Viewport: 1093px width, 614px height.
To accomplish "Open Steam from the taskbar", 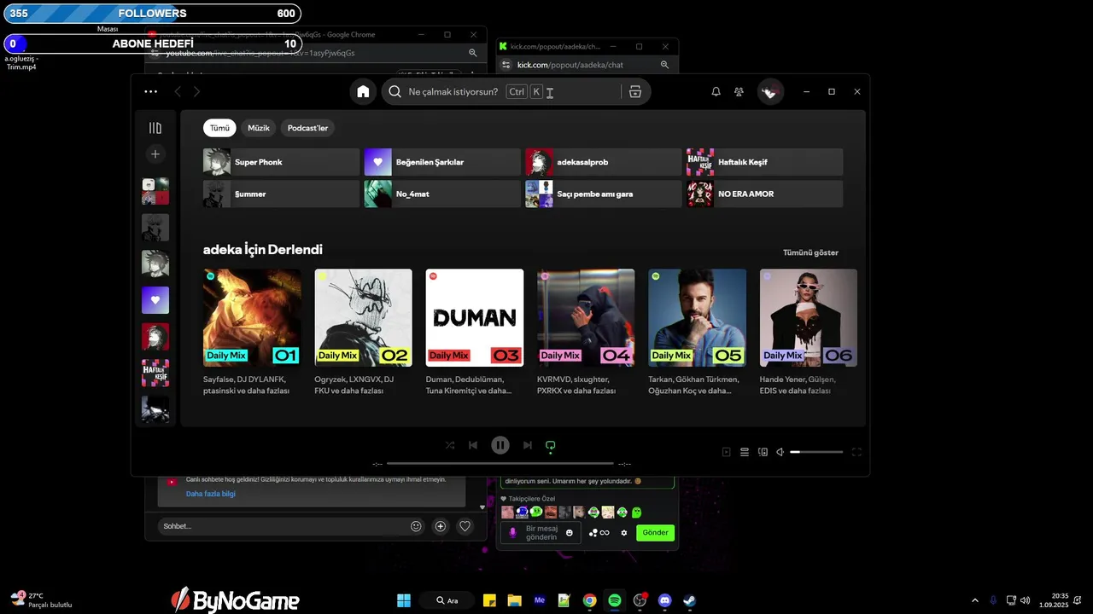I will (689, 600).
